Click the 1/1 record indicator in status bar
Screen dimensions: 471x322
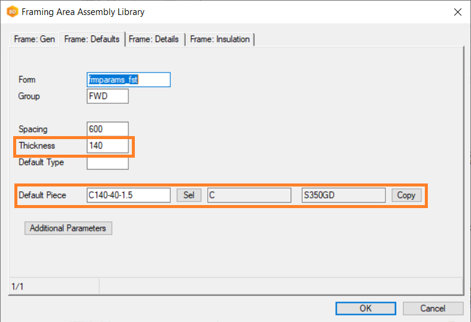point(17,287)
